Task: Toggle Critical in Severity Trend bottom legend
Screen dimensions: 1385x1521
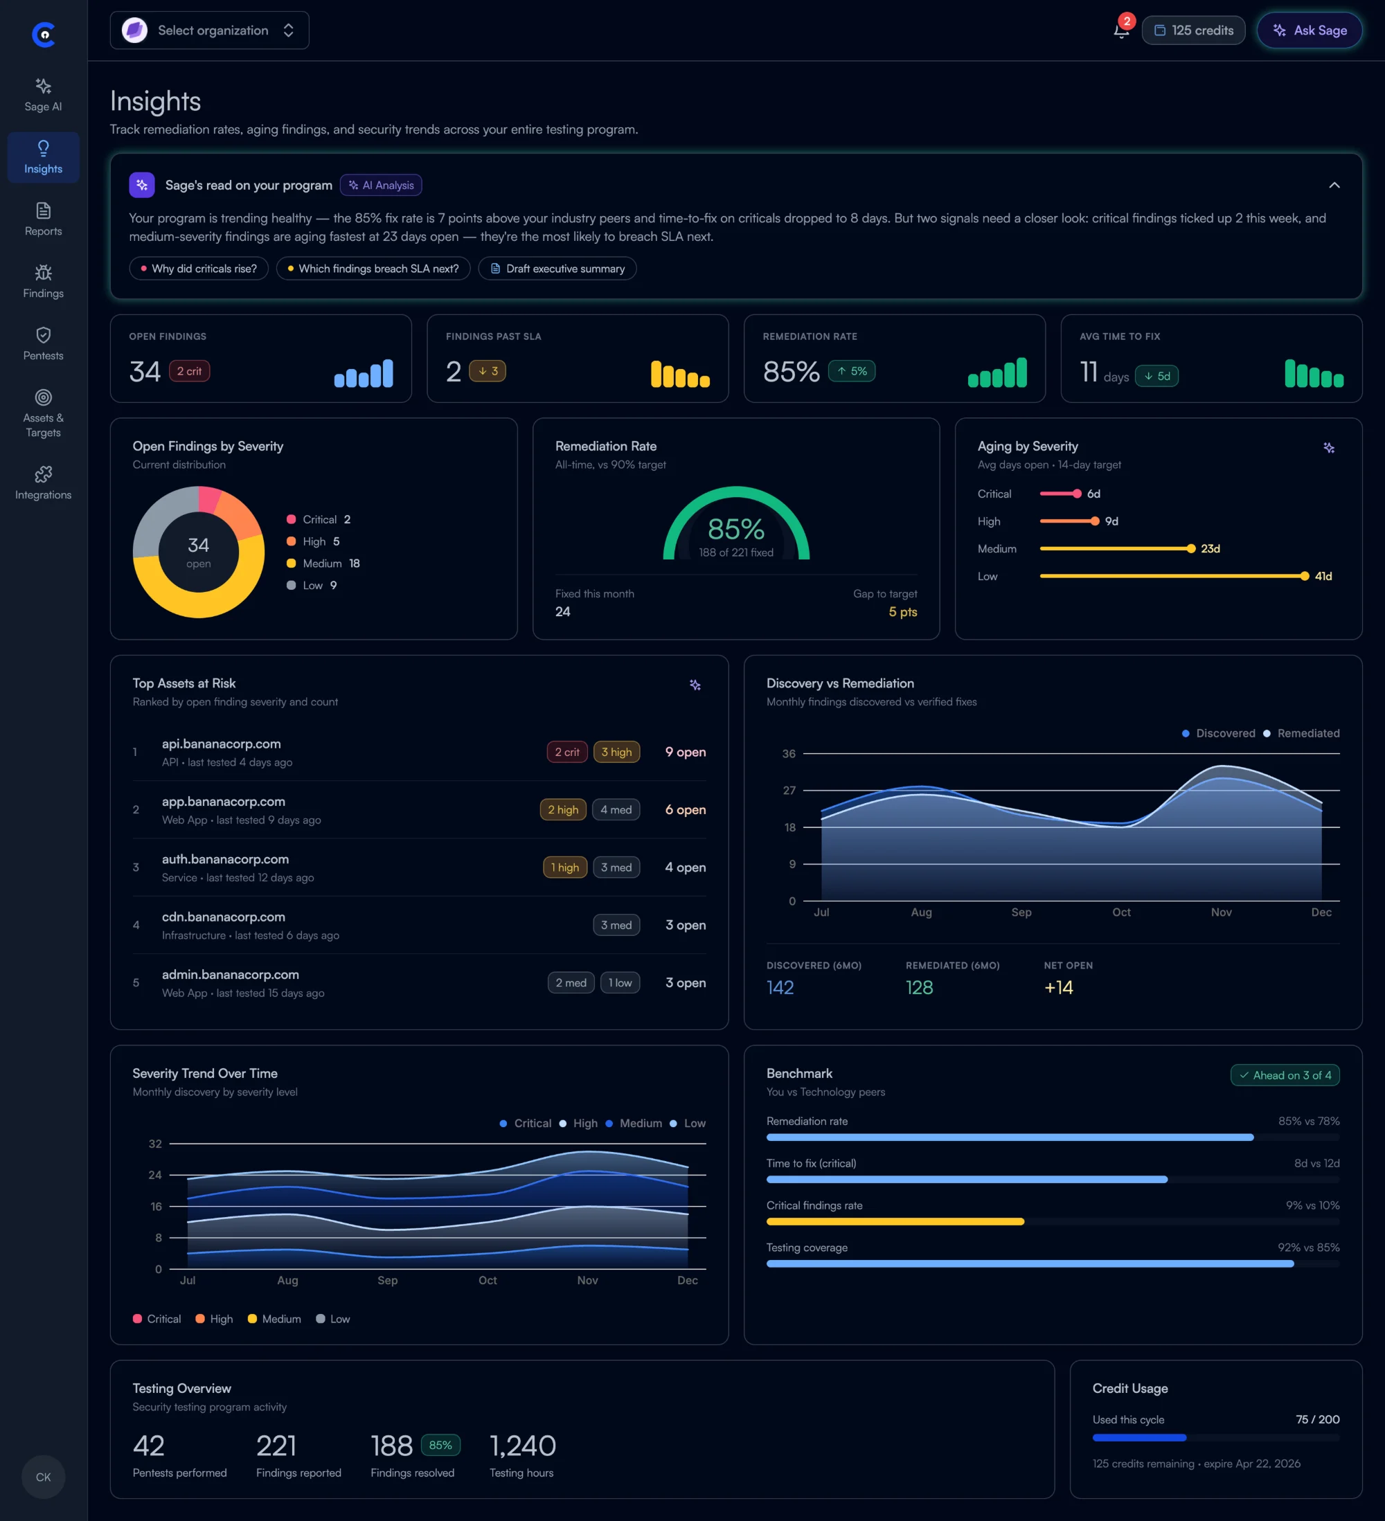Action: pyautogui.click(x=157, y=1319)
